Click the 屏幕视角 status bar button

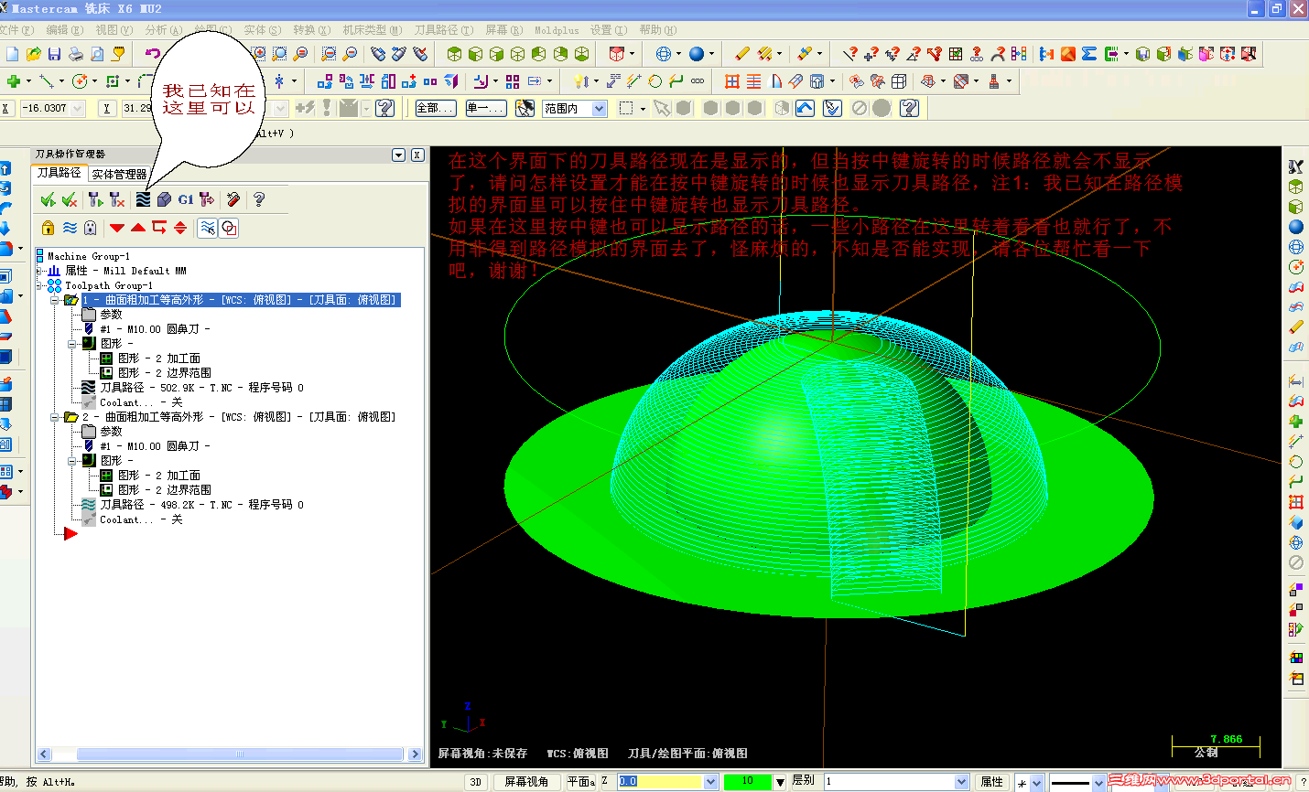pyautogui.click(x=526, y=782)
